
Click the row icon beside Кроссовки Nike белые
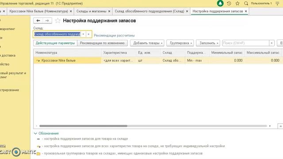click(x=38, y=61)
